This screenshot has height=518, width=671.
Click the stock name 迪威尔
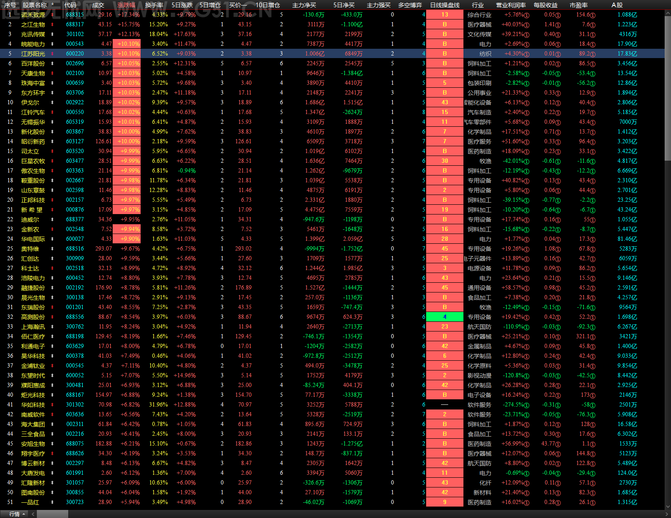(30, 220)
